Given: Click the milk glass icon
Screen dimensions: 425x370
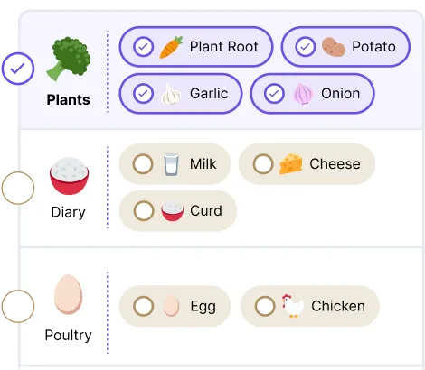Looking at the screenshot, I should (x=171, y=164).
